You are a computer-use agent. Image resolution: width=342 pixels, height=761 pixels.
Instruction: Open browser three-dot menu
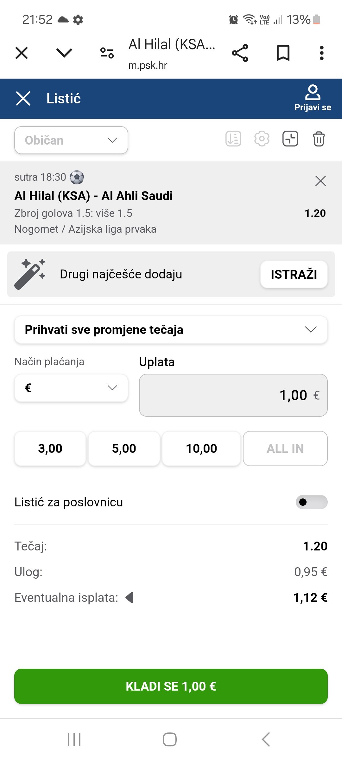click(x=321, y=53)
